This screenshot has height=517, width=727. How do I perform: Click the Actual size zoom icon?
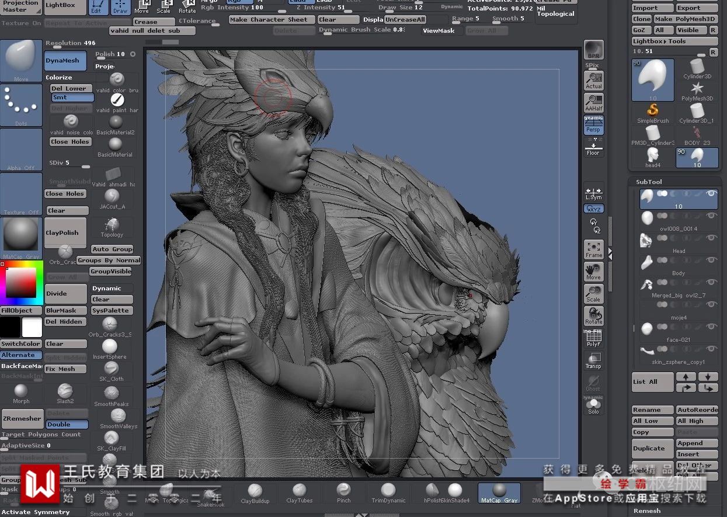click(x=594, y=80)
